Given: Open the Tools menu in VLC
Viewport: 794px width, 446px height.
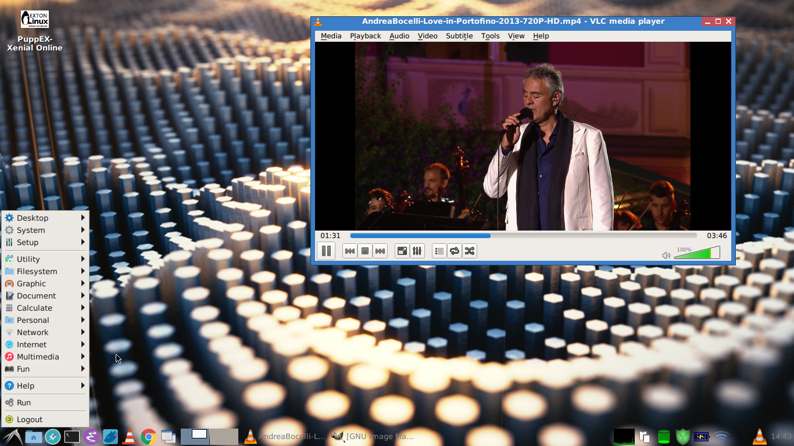Looking at the screenshot, I should point(491,36).
